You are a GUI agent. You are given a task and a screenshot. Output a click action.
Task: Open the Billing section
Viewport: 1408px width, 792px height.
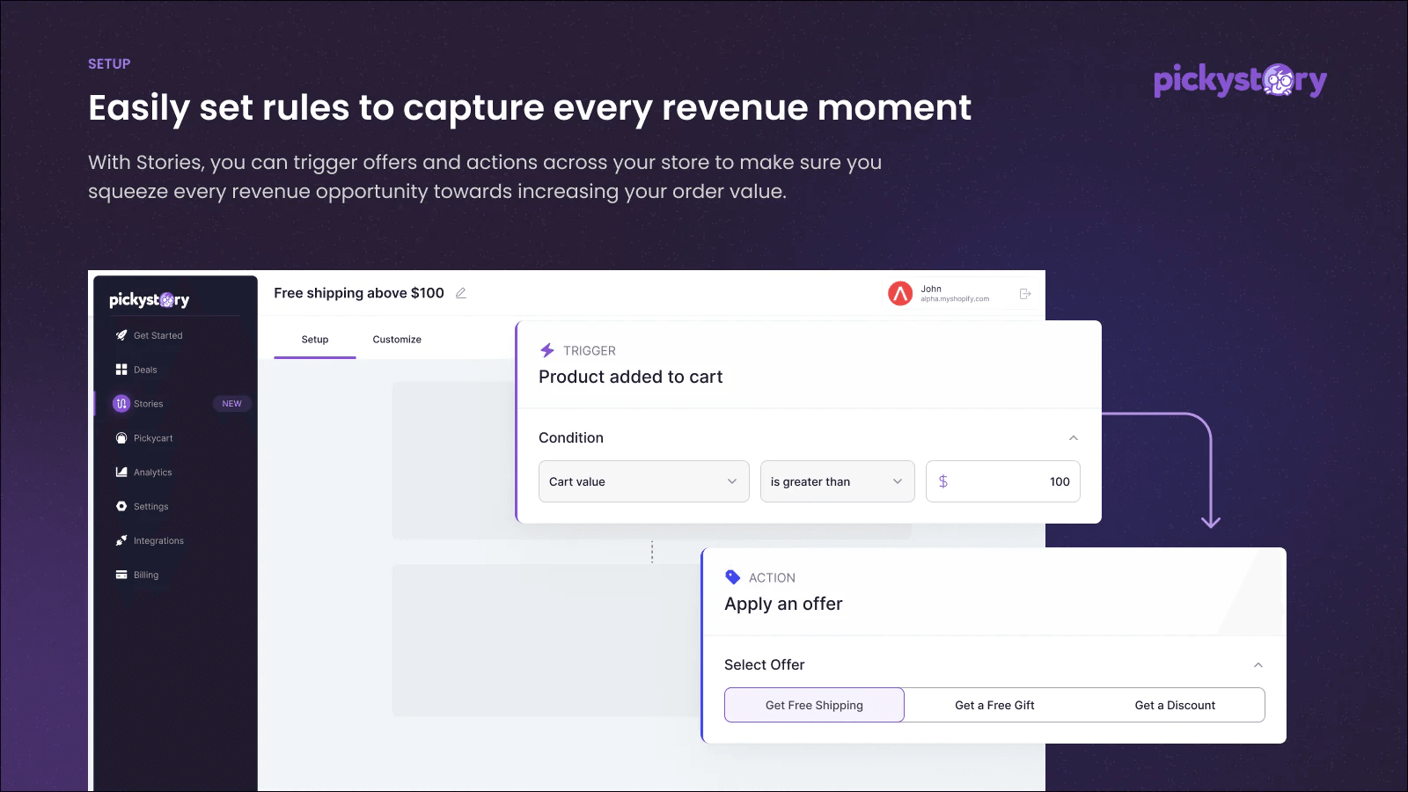pos(146,575)
